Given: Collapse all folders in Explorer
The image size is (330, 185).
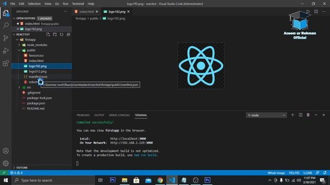Looking at the screenshot, I should click(69, 34).
